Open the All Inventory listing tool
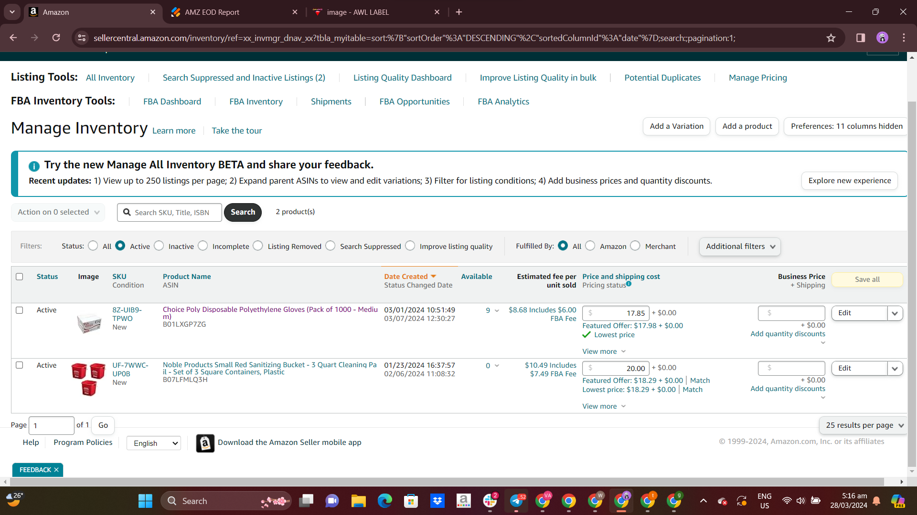The width and height of the screenshot is (917, 515). coord(110,78)
